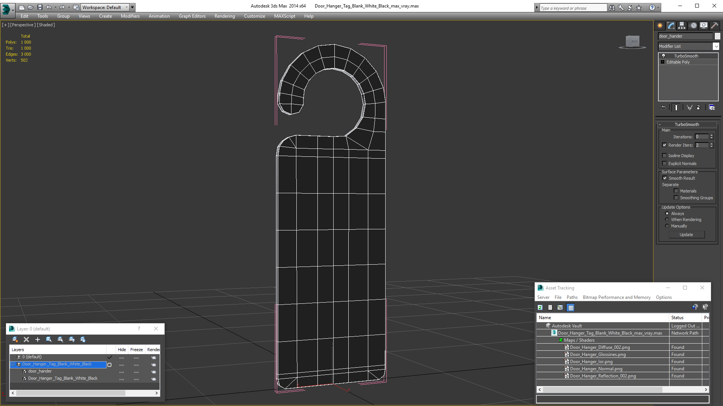Click Create New Layer icon in Layer window

[15, 339]
